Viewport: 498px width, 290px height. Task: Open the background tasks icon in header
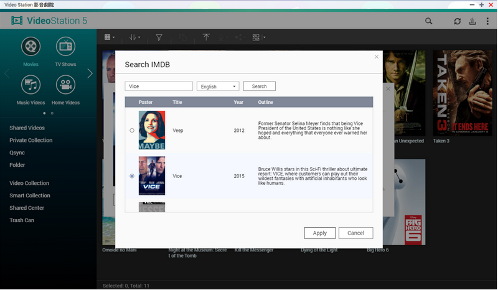click(472, 21)
